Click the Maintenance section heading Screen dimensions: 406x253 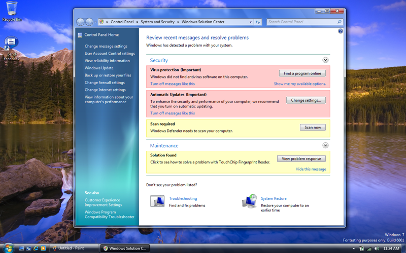[164, 146]
